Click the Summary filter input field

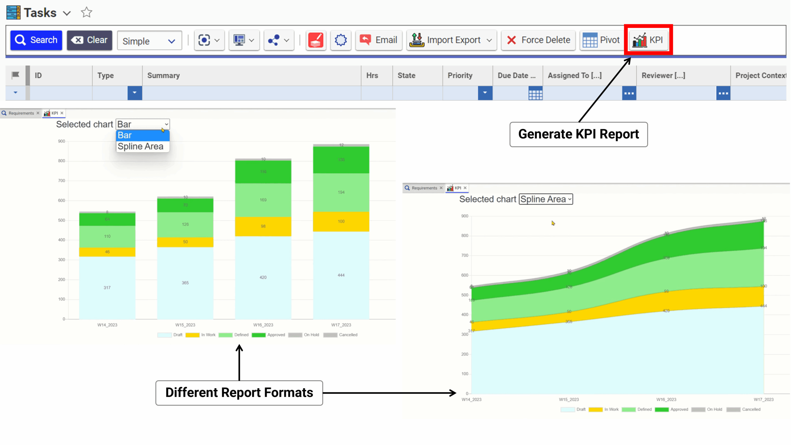252,93
